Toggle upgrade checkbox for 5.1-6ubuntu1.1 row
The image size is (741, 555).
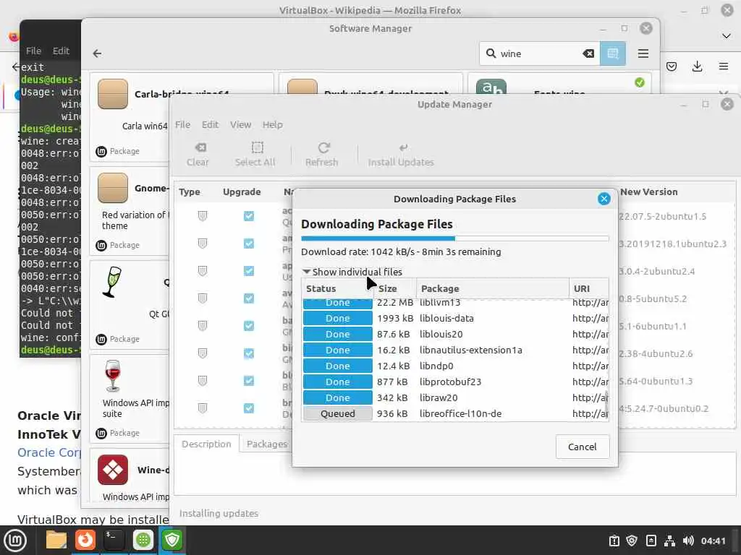[249, 326]
